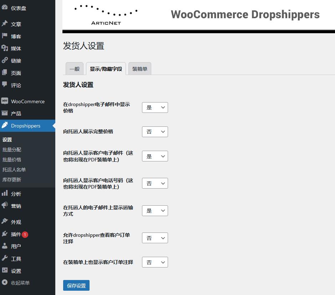This screenshot has width=335, height=295.
Task: Click the collapse arrow icon beside 收起菜单
Action: pyautogui.click(x=5, y=282)
